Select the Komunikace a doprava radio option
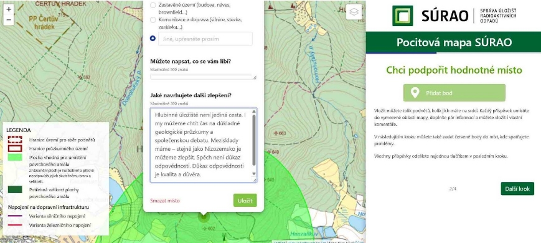The width and height of the screenshot is (541, 243). (x=153, y=20)
